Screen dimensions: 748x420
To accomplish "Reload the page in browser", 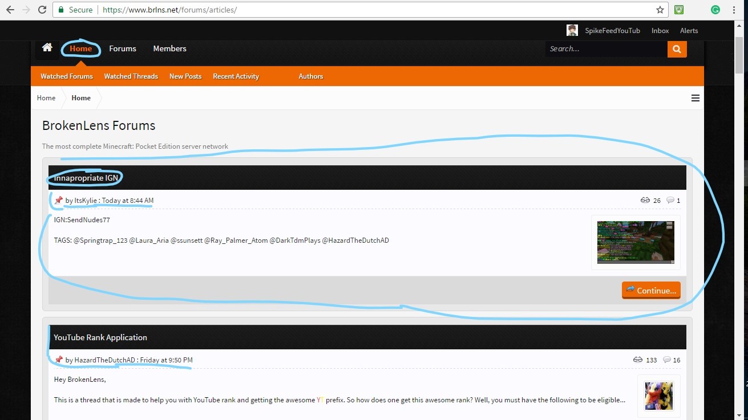I will click(x=42, y=10).
